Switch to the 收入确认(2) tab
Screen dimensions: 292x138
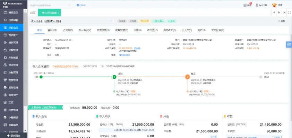tap(85, 30)
